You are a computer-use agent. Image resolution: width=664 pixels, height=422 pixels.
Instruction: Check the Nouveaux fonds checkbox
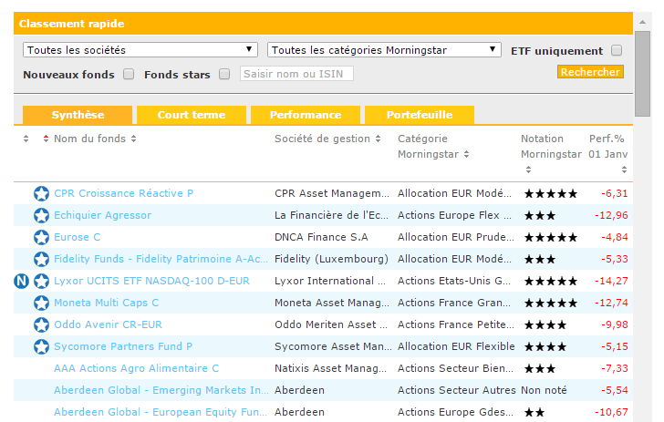(x=129, y=75)
